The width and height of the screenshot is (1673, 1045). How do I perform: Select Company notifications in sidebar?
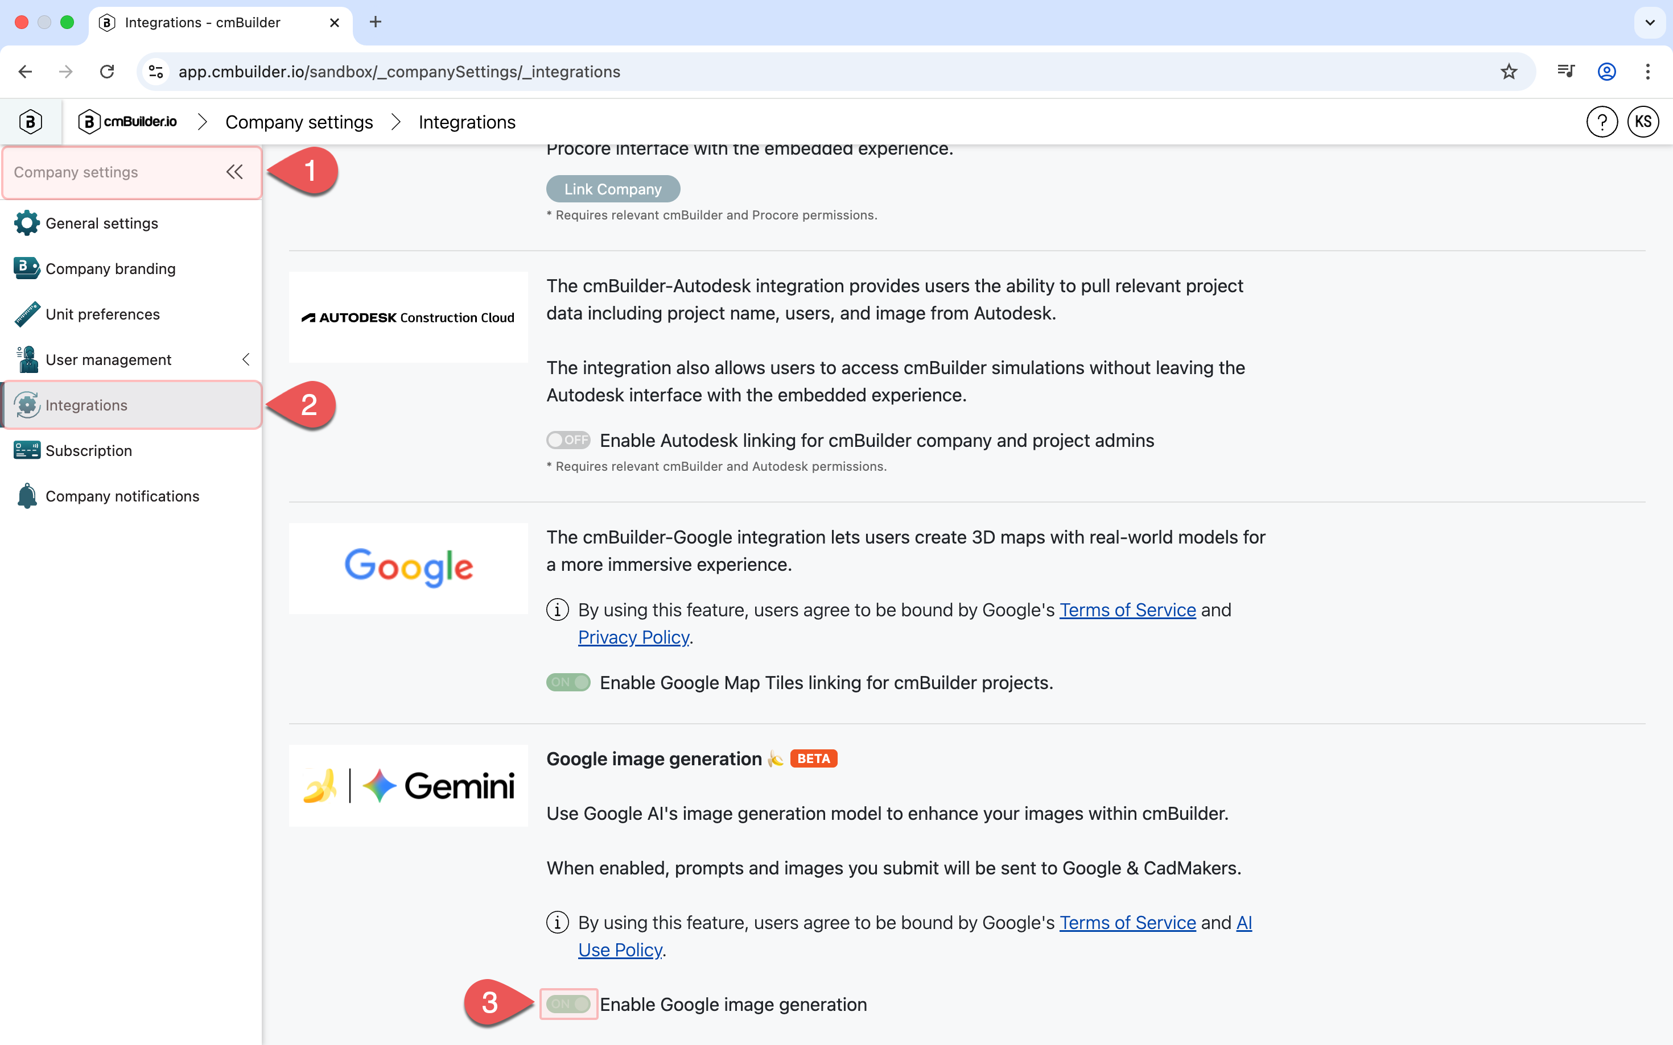[x=131, y=496]
